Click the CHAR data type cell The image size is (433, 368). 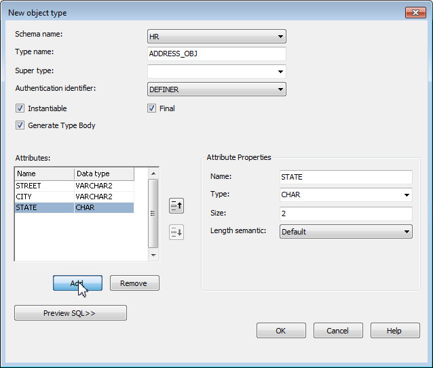(104, 207)
